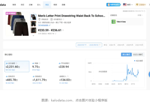Select the 过去7天 range button
The width and height of the screenshot is (150, 105).
pyautogui.click(x=112, y=45)
